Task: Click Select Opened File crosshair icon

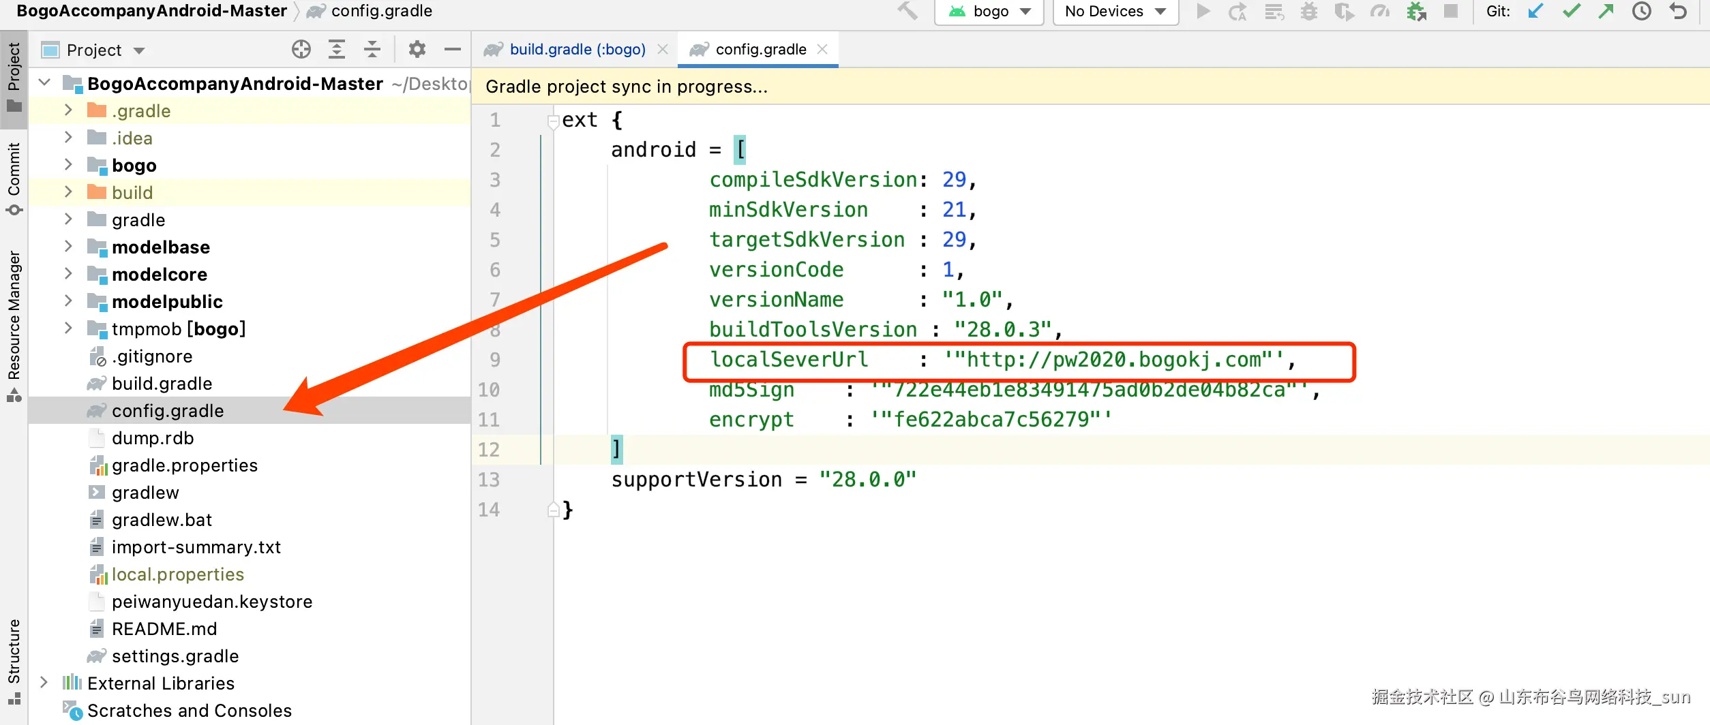Action: click(301, 49)
